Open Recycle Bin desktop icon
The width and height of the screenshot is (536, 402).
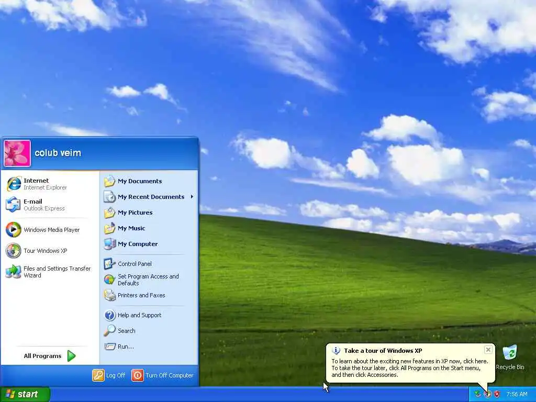(510, 353)
